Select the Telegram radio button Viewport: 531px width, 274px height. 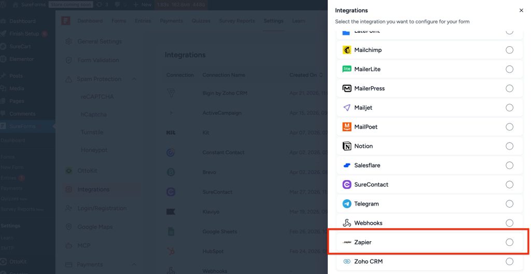pos(509,204)
